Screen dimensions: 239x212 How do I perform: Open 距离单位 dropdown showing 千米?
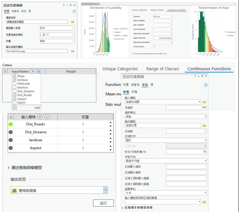pos(166,193)
